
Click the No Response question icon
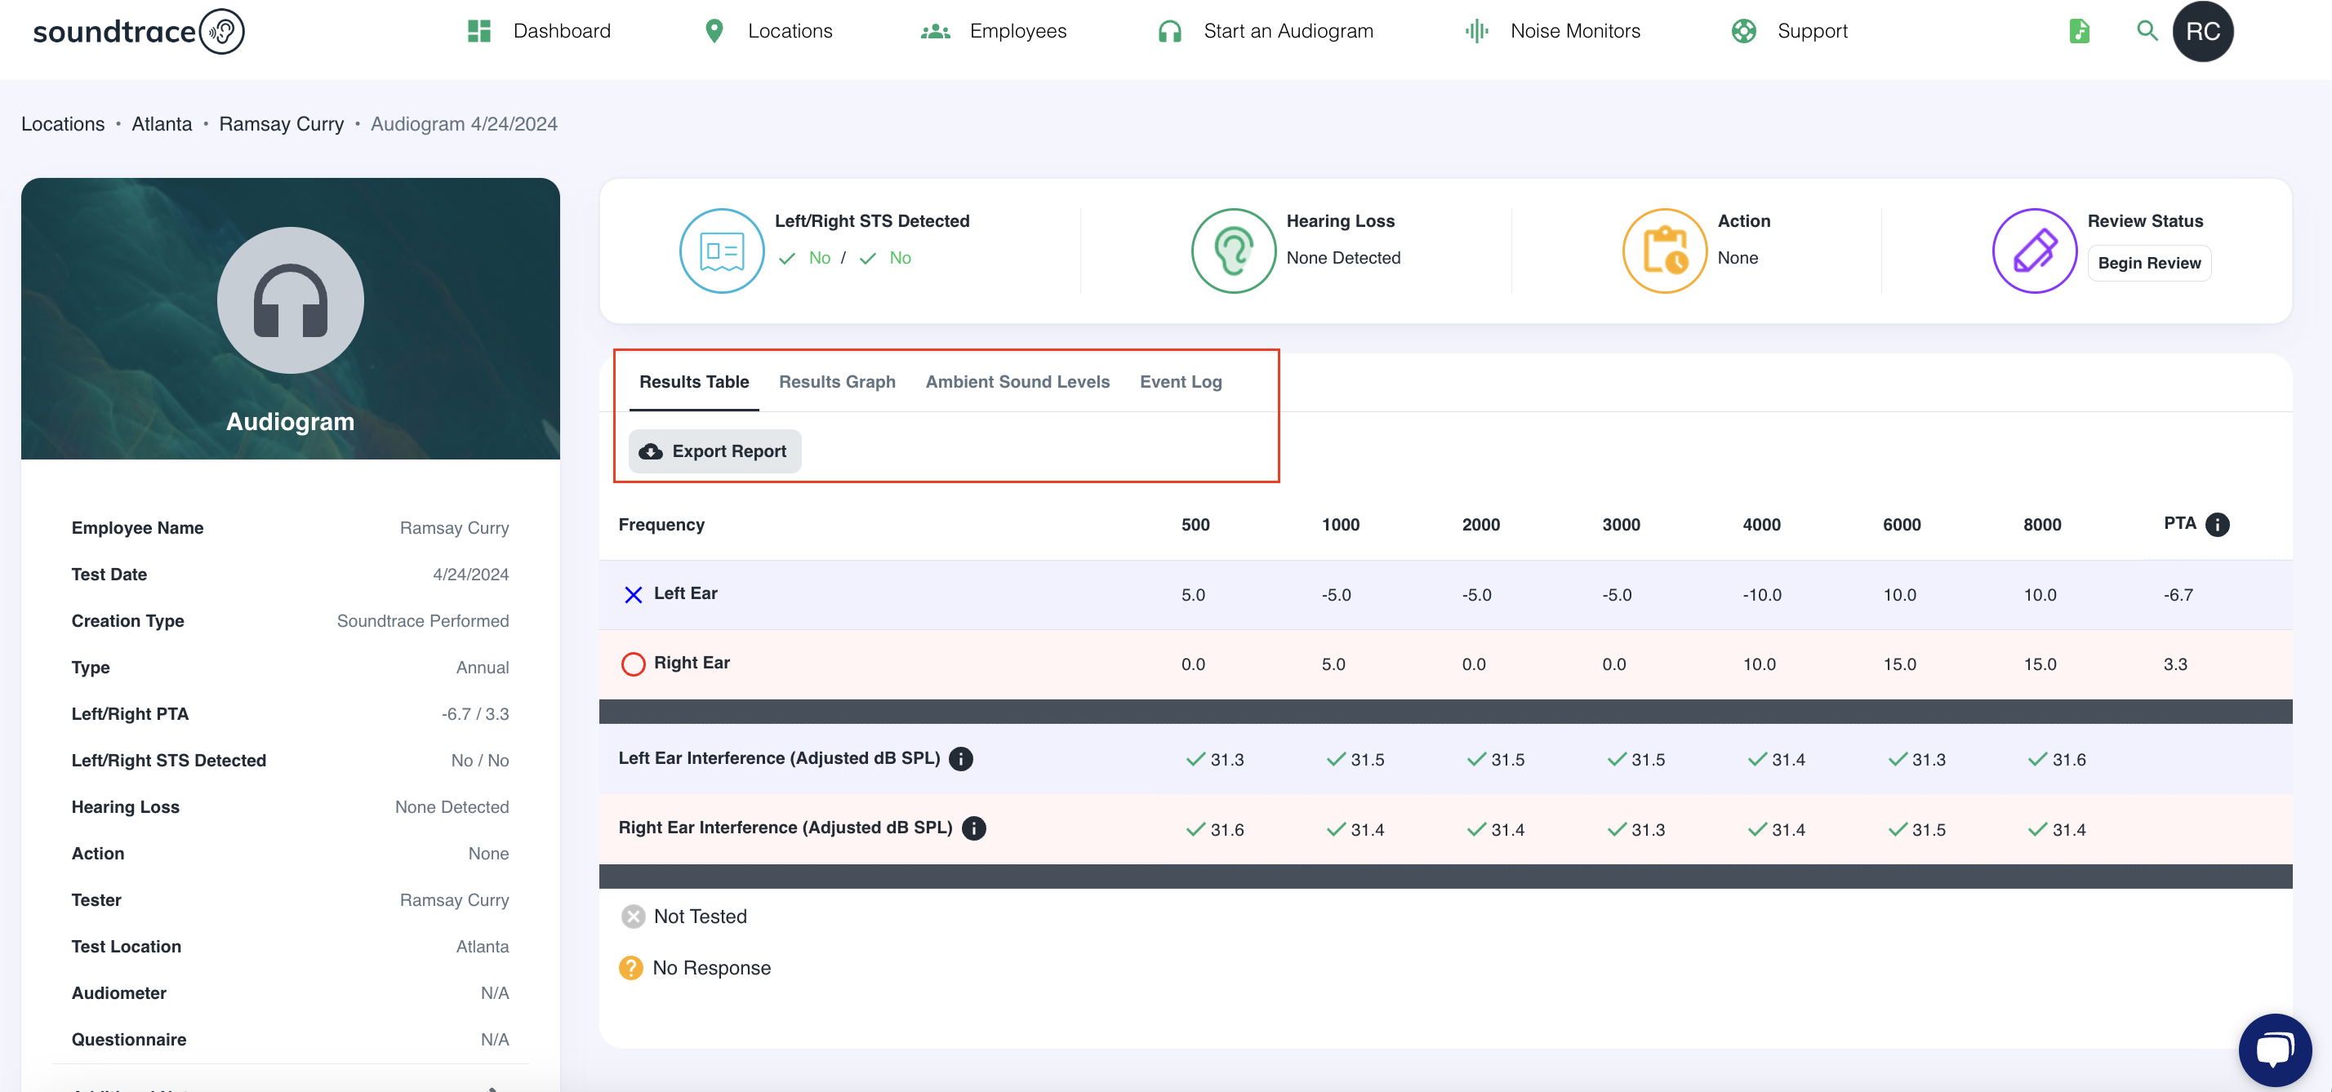pos(631,968)
